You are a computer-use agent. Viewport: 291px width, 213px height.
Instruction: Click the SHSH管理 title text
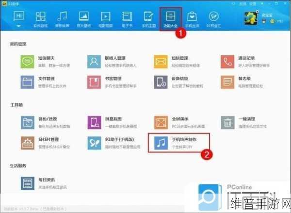[48, 139]
